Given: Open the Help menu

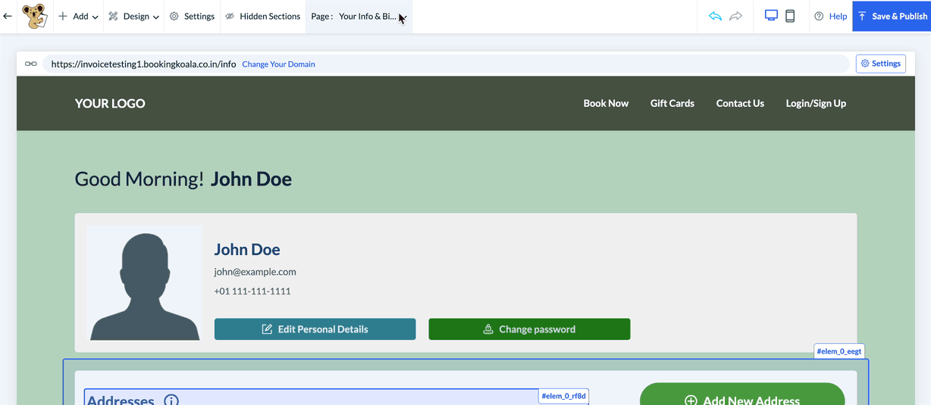Looking at the screenshot, I should click(x=830, y=16).
